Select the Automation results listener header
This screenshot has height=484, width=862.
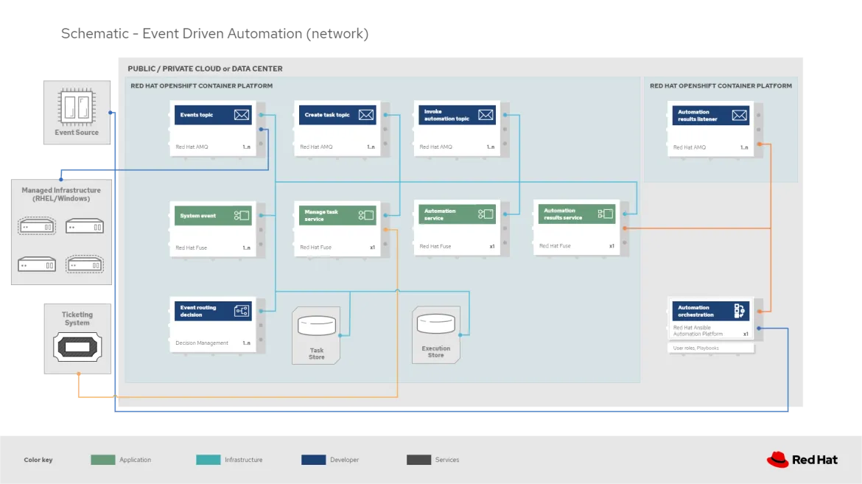pyautogui.click(x=711, y=116)
